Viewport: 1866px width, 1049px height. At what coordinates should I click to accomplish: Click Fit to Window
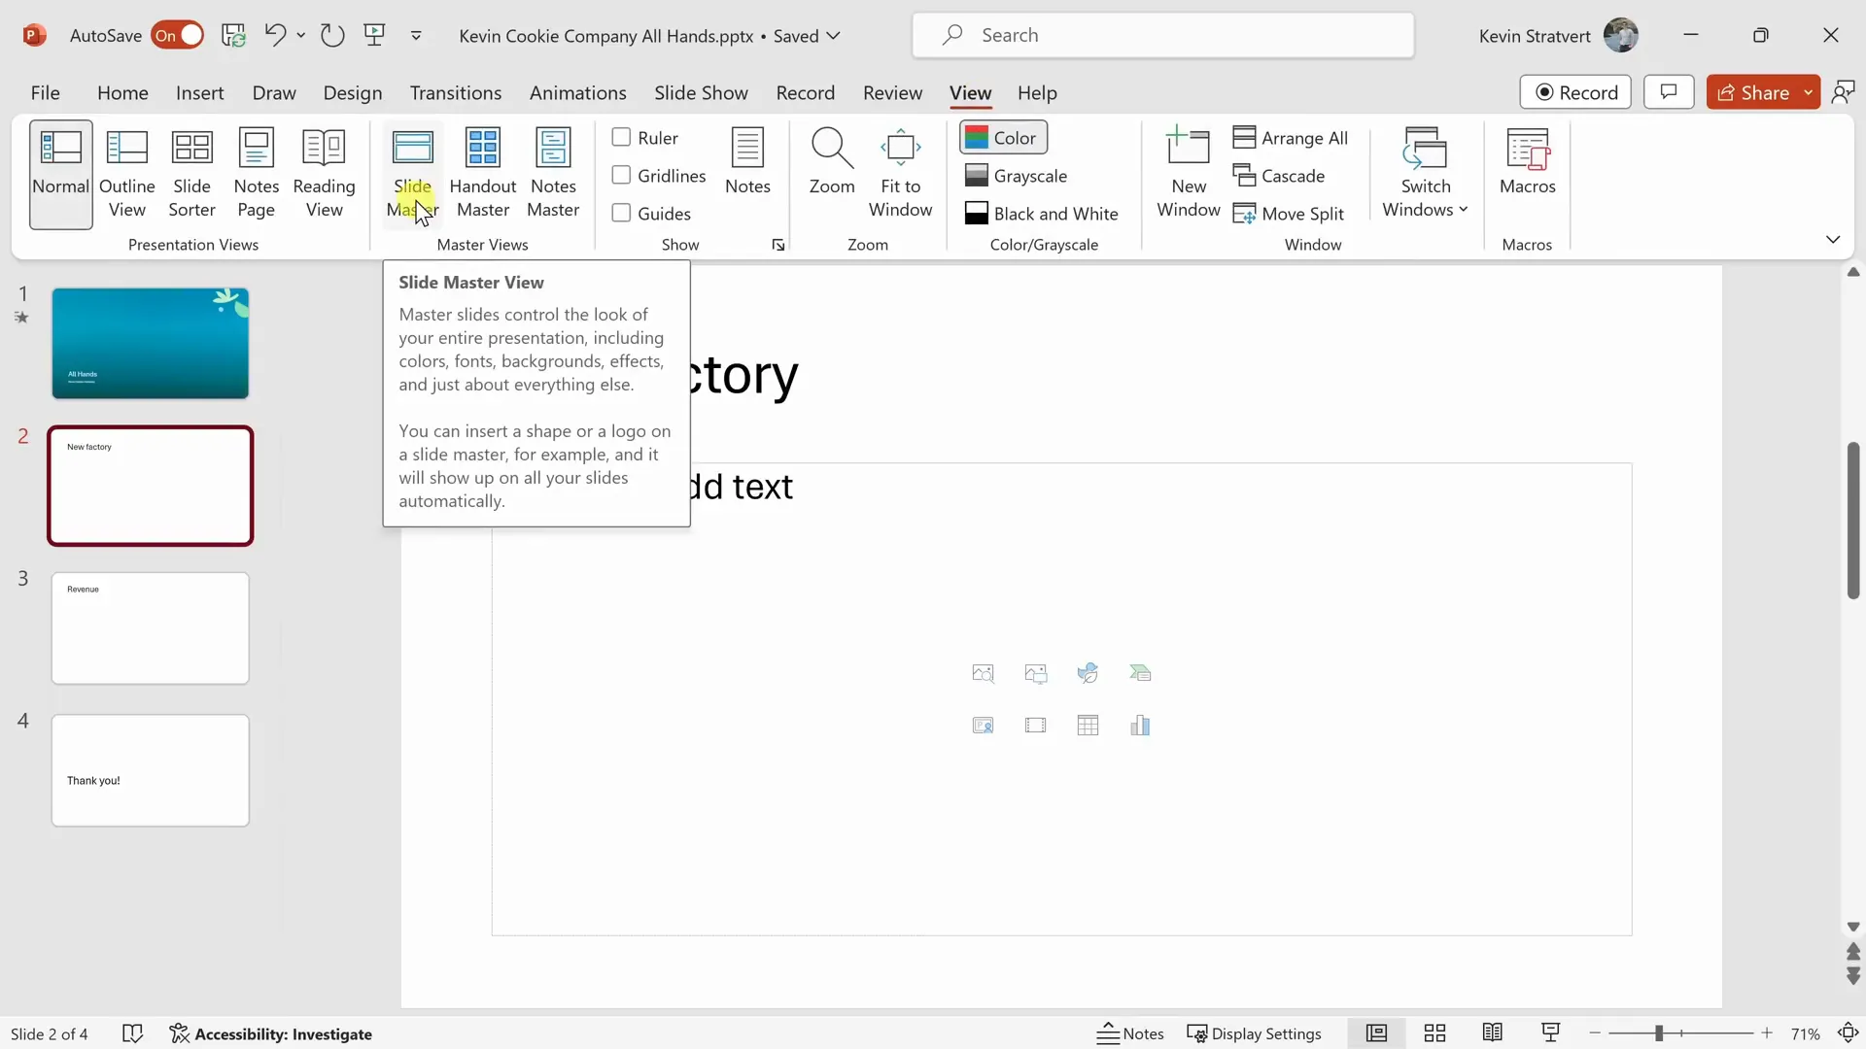coord(900,175)
